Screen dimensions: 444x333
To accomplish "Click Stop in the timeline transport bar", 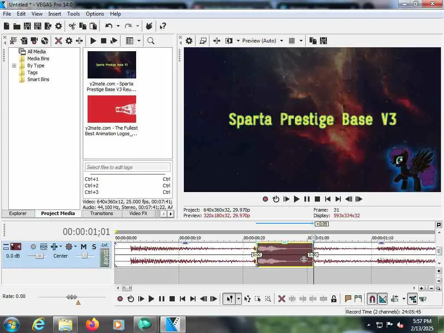I will [x=172, y=299].
